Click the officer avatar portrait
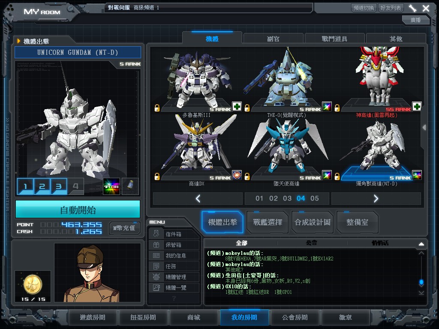Screen dimensions: 439x329 point(97,272)
